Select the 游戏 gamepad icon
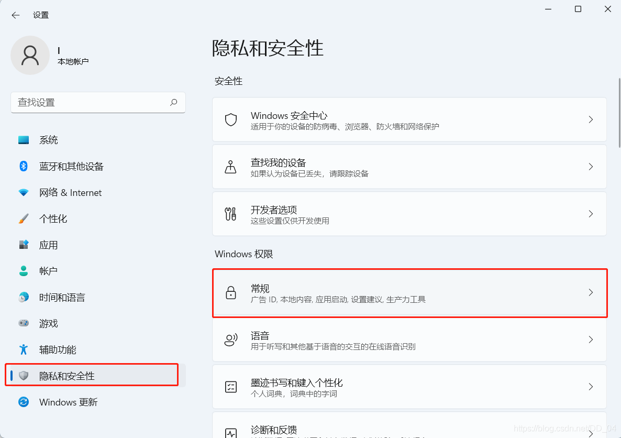 (x=24, y=323)
